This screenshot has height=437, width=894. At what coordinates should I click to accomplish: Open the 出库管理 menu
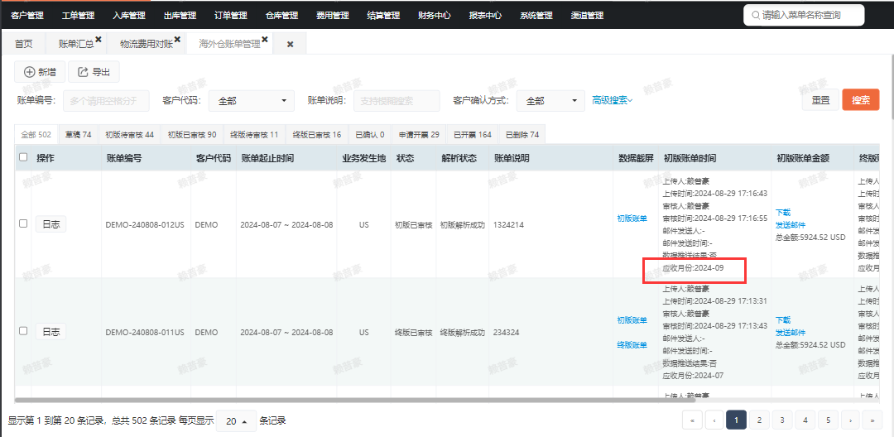(x=180, y=16)
